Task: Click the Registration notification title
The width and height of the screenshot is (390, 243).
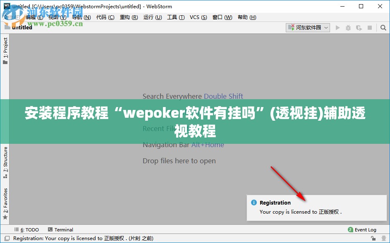Action: point(275,203)
